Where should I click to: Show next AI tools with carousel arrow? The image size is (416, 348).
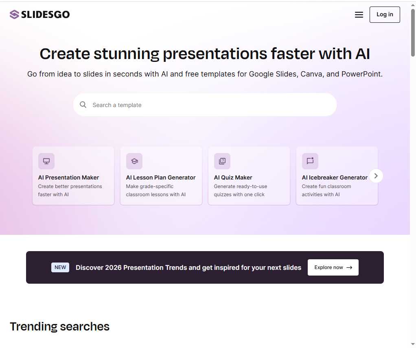pos(376,176)
